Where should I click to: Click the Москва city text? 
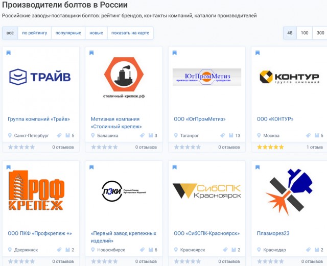click(x=271, y=136)
